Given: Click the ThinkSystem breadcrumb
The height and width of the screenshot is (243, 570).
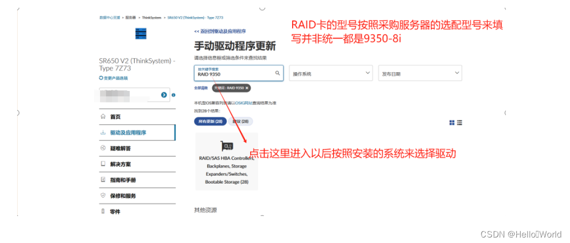Looking at the screenshot, I should [151, 18].
